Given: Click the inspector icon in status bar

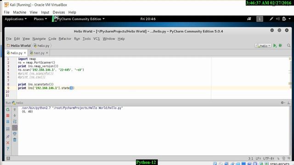Looking at the screenshot, I should pos(284,159).
